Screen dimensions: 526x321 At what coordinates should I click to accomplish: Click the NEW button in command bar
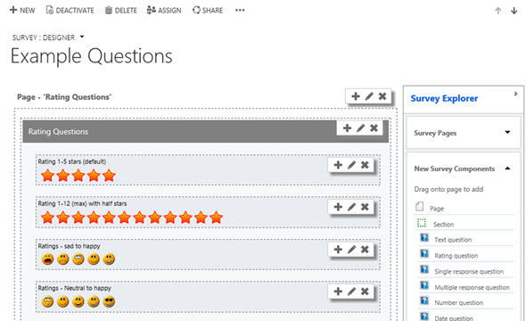[22, 11]
